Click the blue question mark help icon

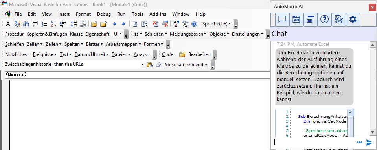click(194, 24)
